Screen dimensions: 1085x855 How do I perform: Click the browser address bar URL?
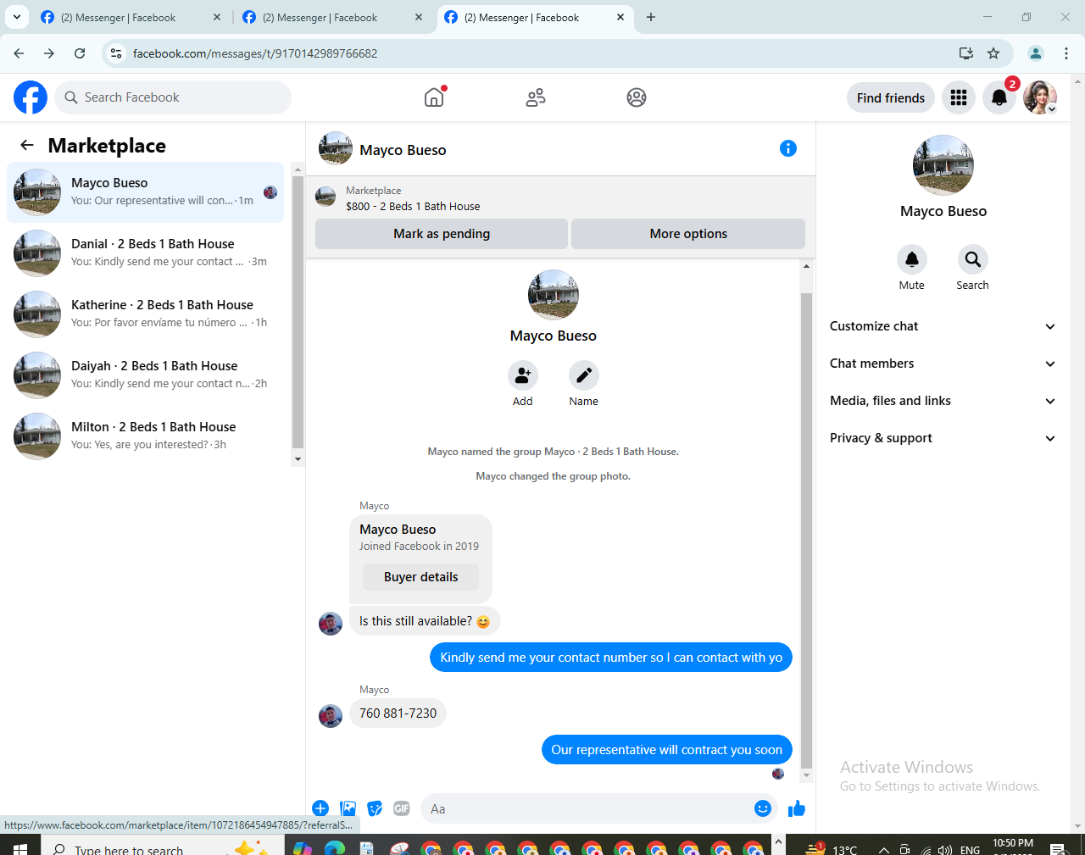255,53
